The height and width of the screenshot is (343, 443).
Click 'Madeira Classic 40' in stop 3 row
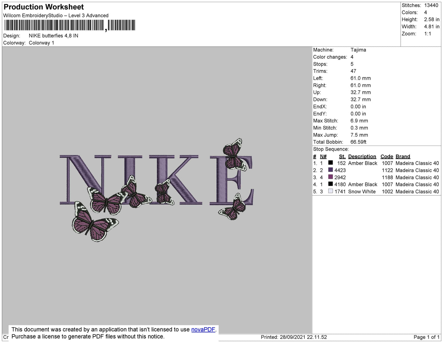(417, 177)
